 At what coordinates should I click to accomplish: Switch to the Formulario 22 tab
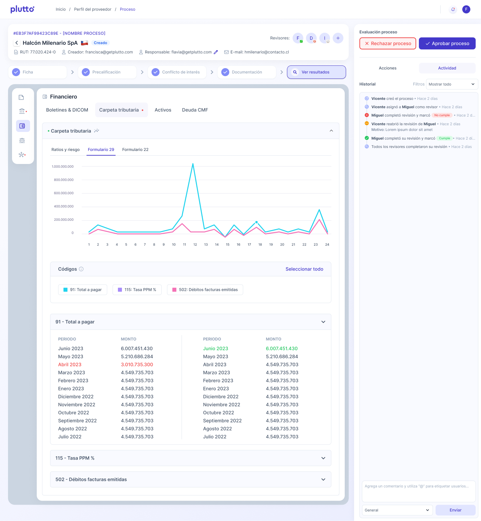(135, 150)
